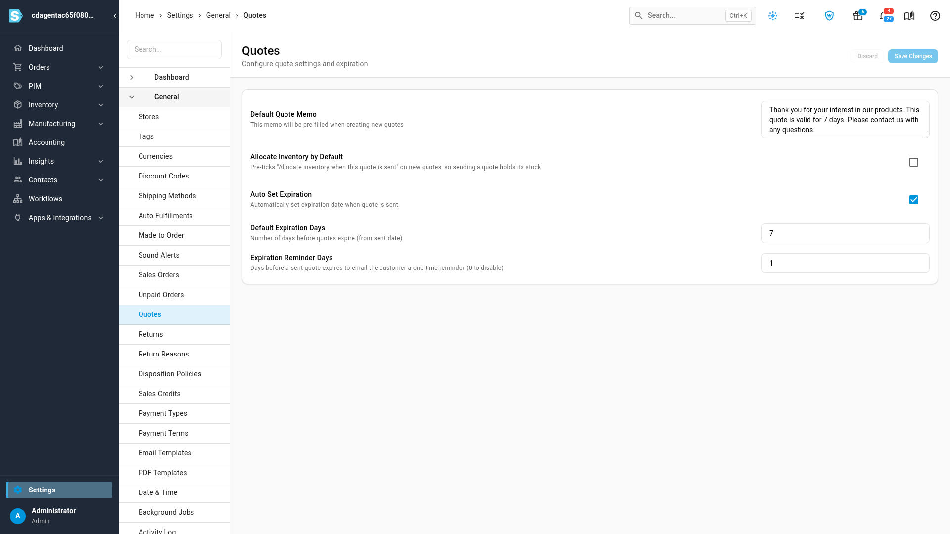Click the Settings gear icon in the sidebar
The height and width of the screenshot is (534, 950).
coord(18,490)
